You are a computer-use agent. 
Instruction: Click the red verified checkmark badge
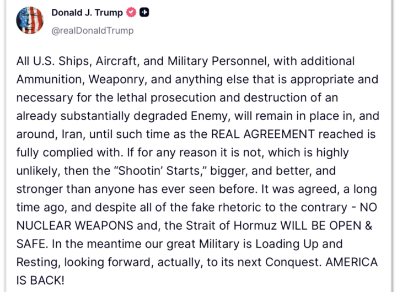(x=131, y=12)
